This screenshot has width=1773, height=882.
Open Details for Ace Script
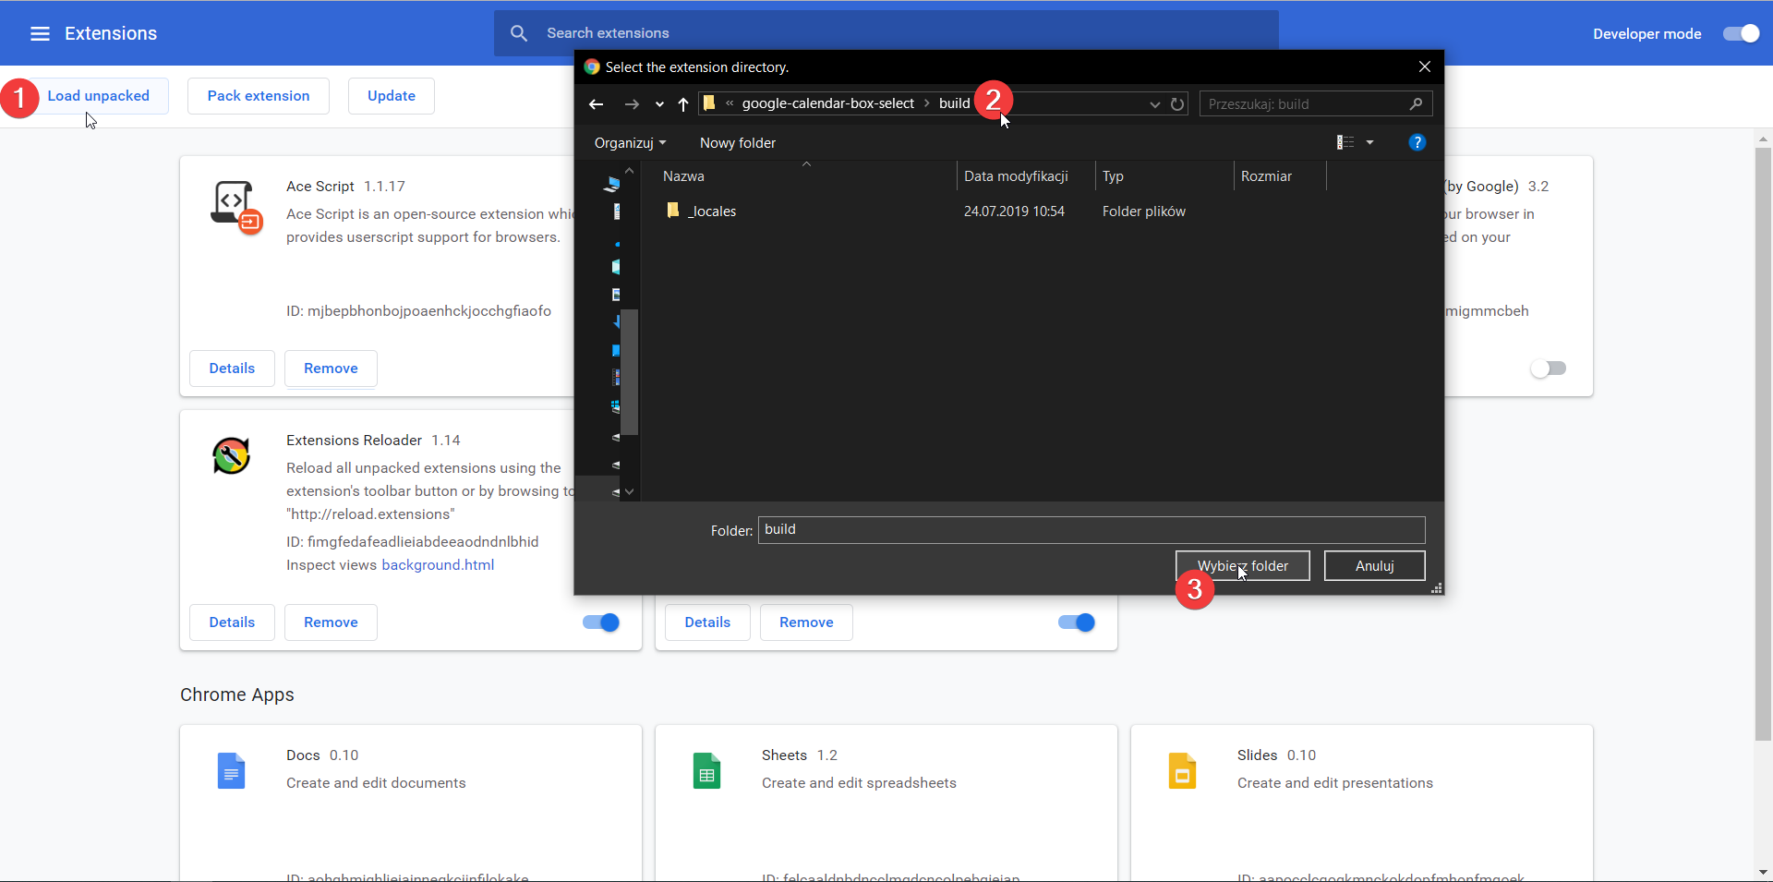(232, 369)
